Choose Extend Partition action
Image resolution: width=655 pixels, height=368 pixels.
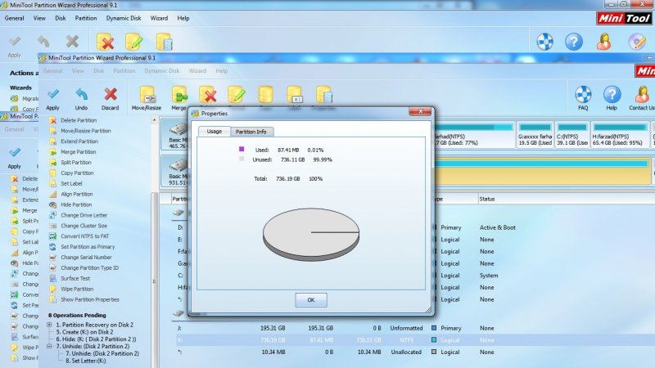pyautogui.click(x=79, y=141)
